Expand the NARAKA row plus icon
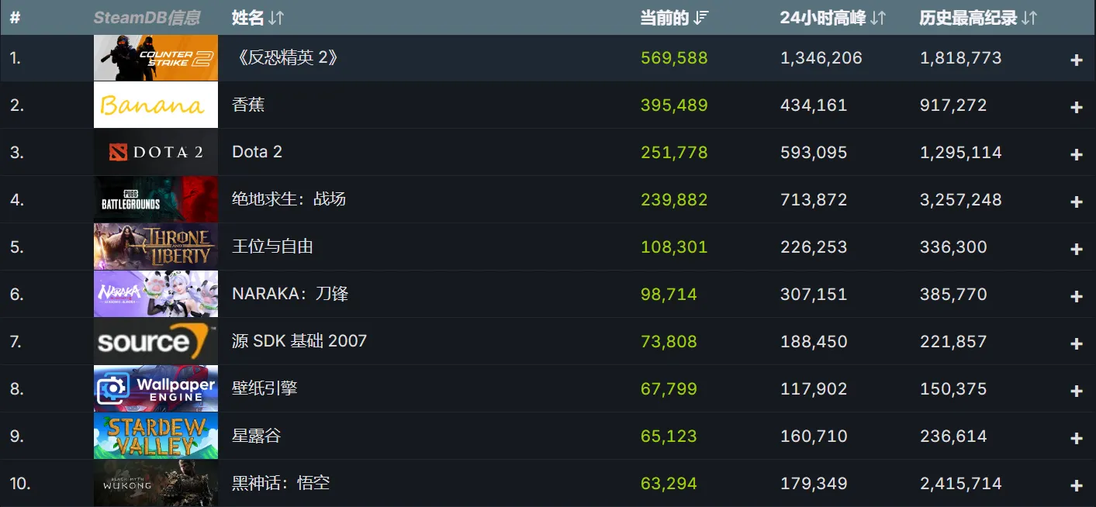Viewport: 1096px width, 507px height. coord(1076,296)
